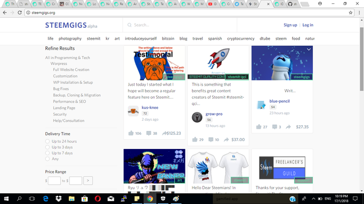Open the 'travel' tag

coord(197,39)
